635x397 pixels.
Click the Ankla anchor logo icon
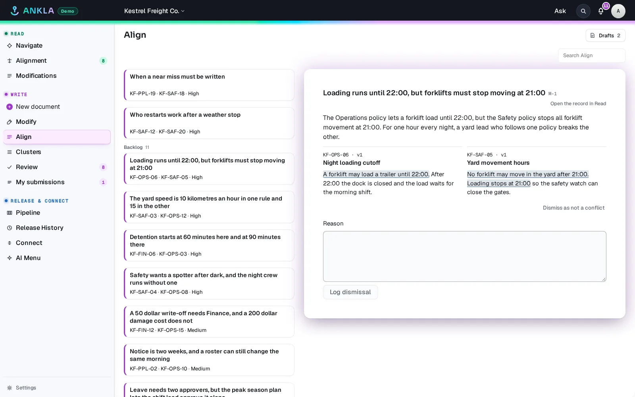(15, 11)
